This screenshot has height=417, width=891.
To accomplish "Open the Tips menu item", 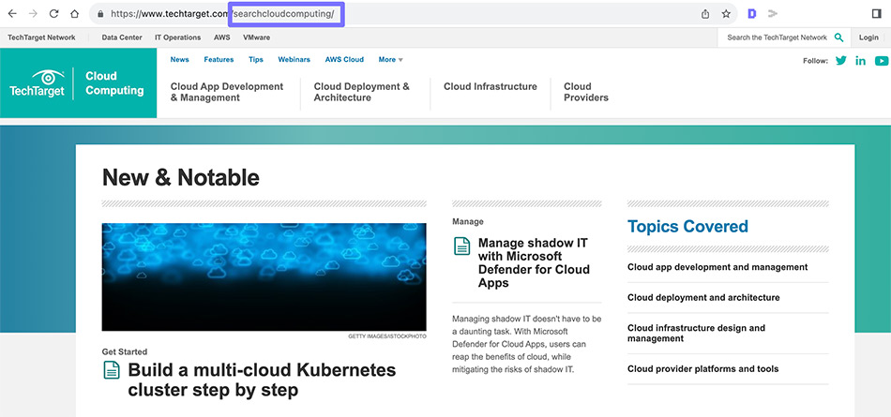I will click(x=256, y=60).
